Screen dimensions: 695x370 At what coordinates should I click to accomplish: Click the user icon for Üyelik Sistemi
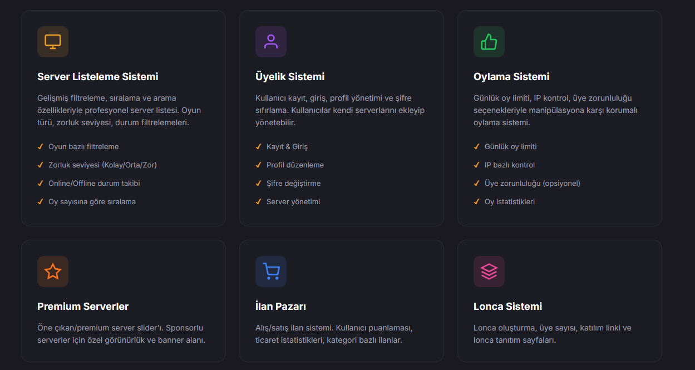(x=271, y=42)
